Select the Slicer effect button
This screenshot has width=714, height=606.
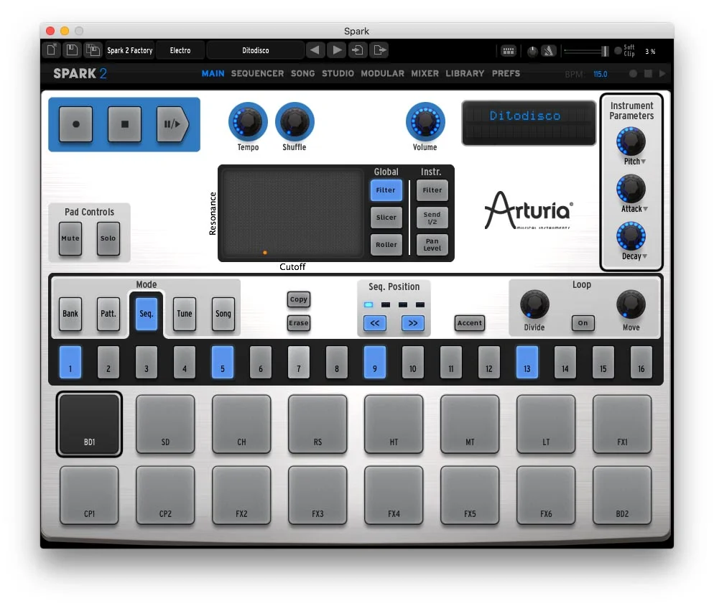pyautogui.click(x=386, y=218)
